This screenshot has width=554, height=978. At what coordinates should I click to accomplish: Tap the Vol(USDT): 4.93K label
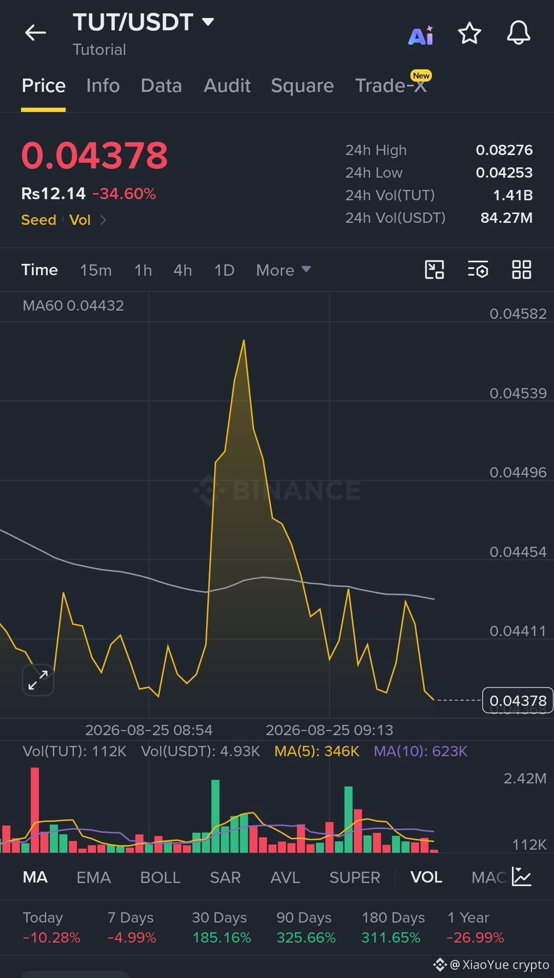click(200, 751)
